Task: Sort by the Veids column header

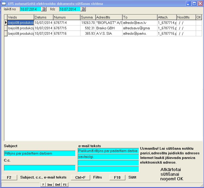Action: click(21, 17)
